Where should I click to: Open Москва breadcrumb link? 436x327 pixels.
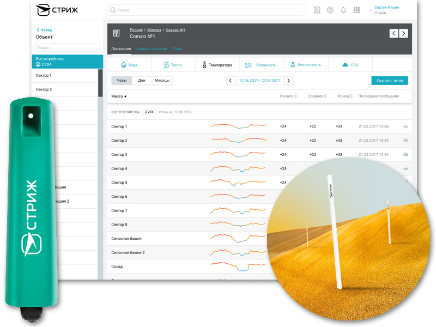click(x=154, y=30)
